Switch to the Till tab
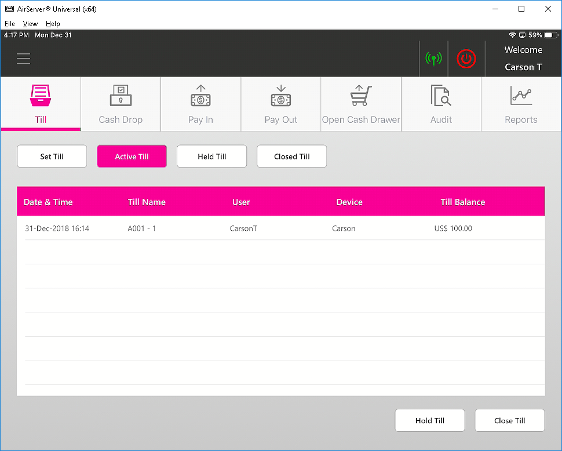Screen dimensions: 562x451 click(41, 104)
